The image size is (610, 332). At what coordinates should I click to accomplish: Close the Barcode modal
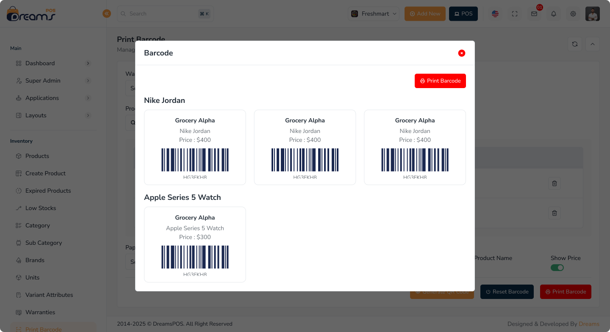click(461, 53)
